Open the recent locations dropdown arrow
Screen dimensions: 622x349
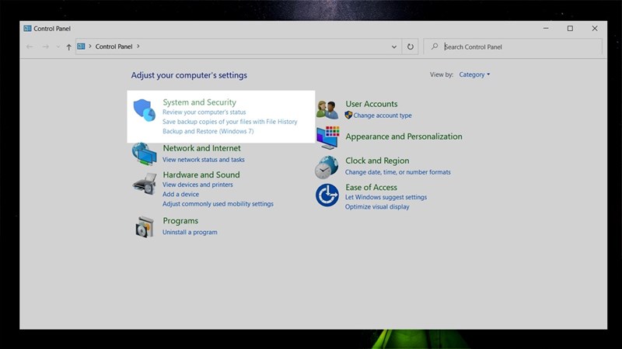[58, 47]
